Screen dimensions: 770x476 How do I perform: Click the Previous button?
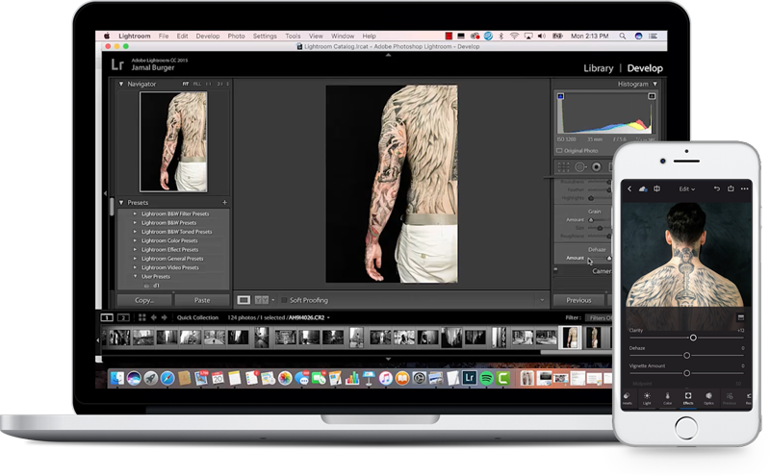578,300
